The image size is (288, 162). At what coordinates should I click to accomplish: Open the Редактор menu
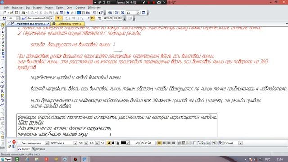pyautogui.click(x=17, y=8)
